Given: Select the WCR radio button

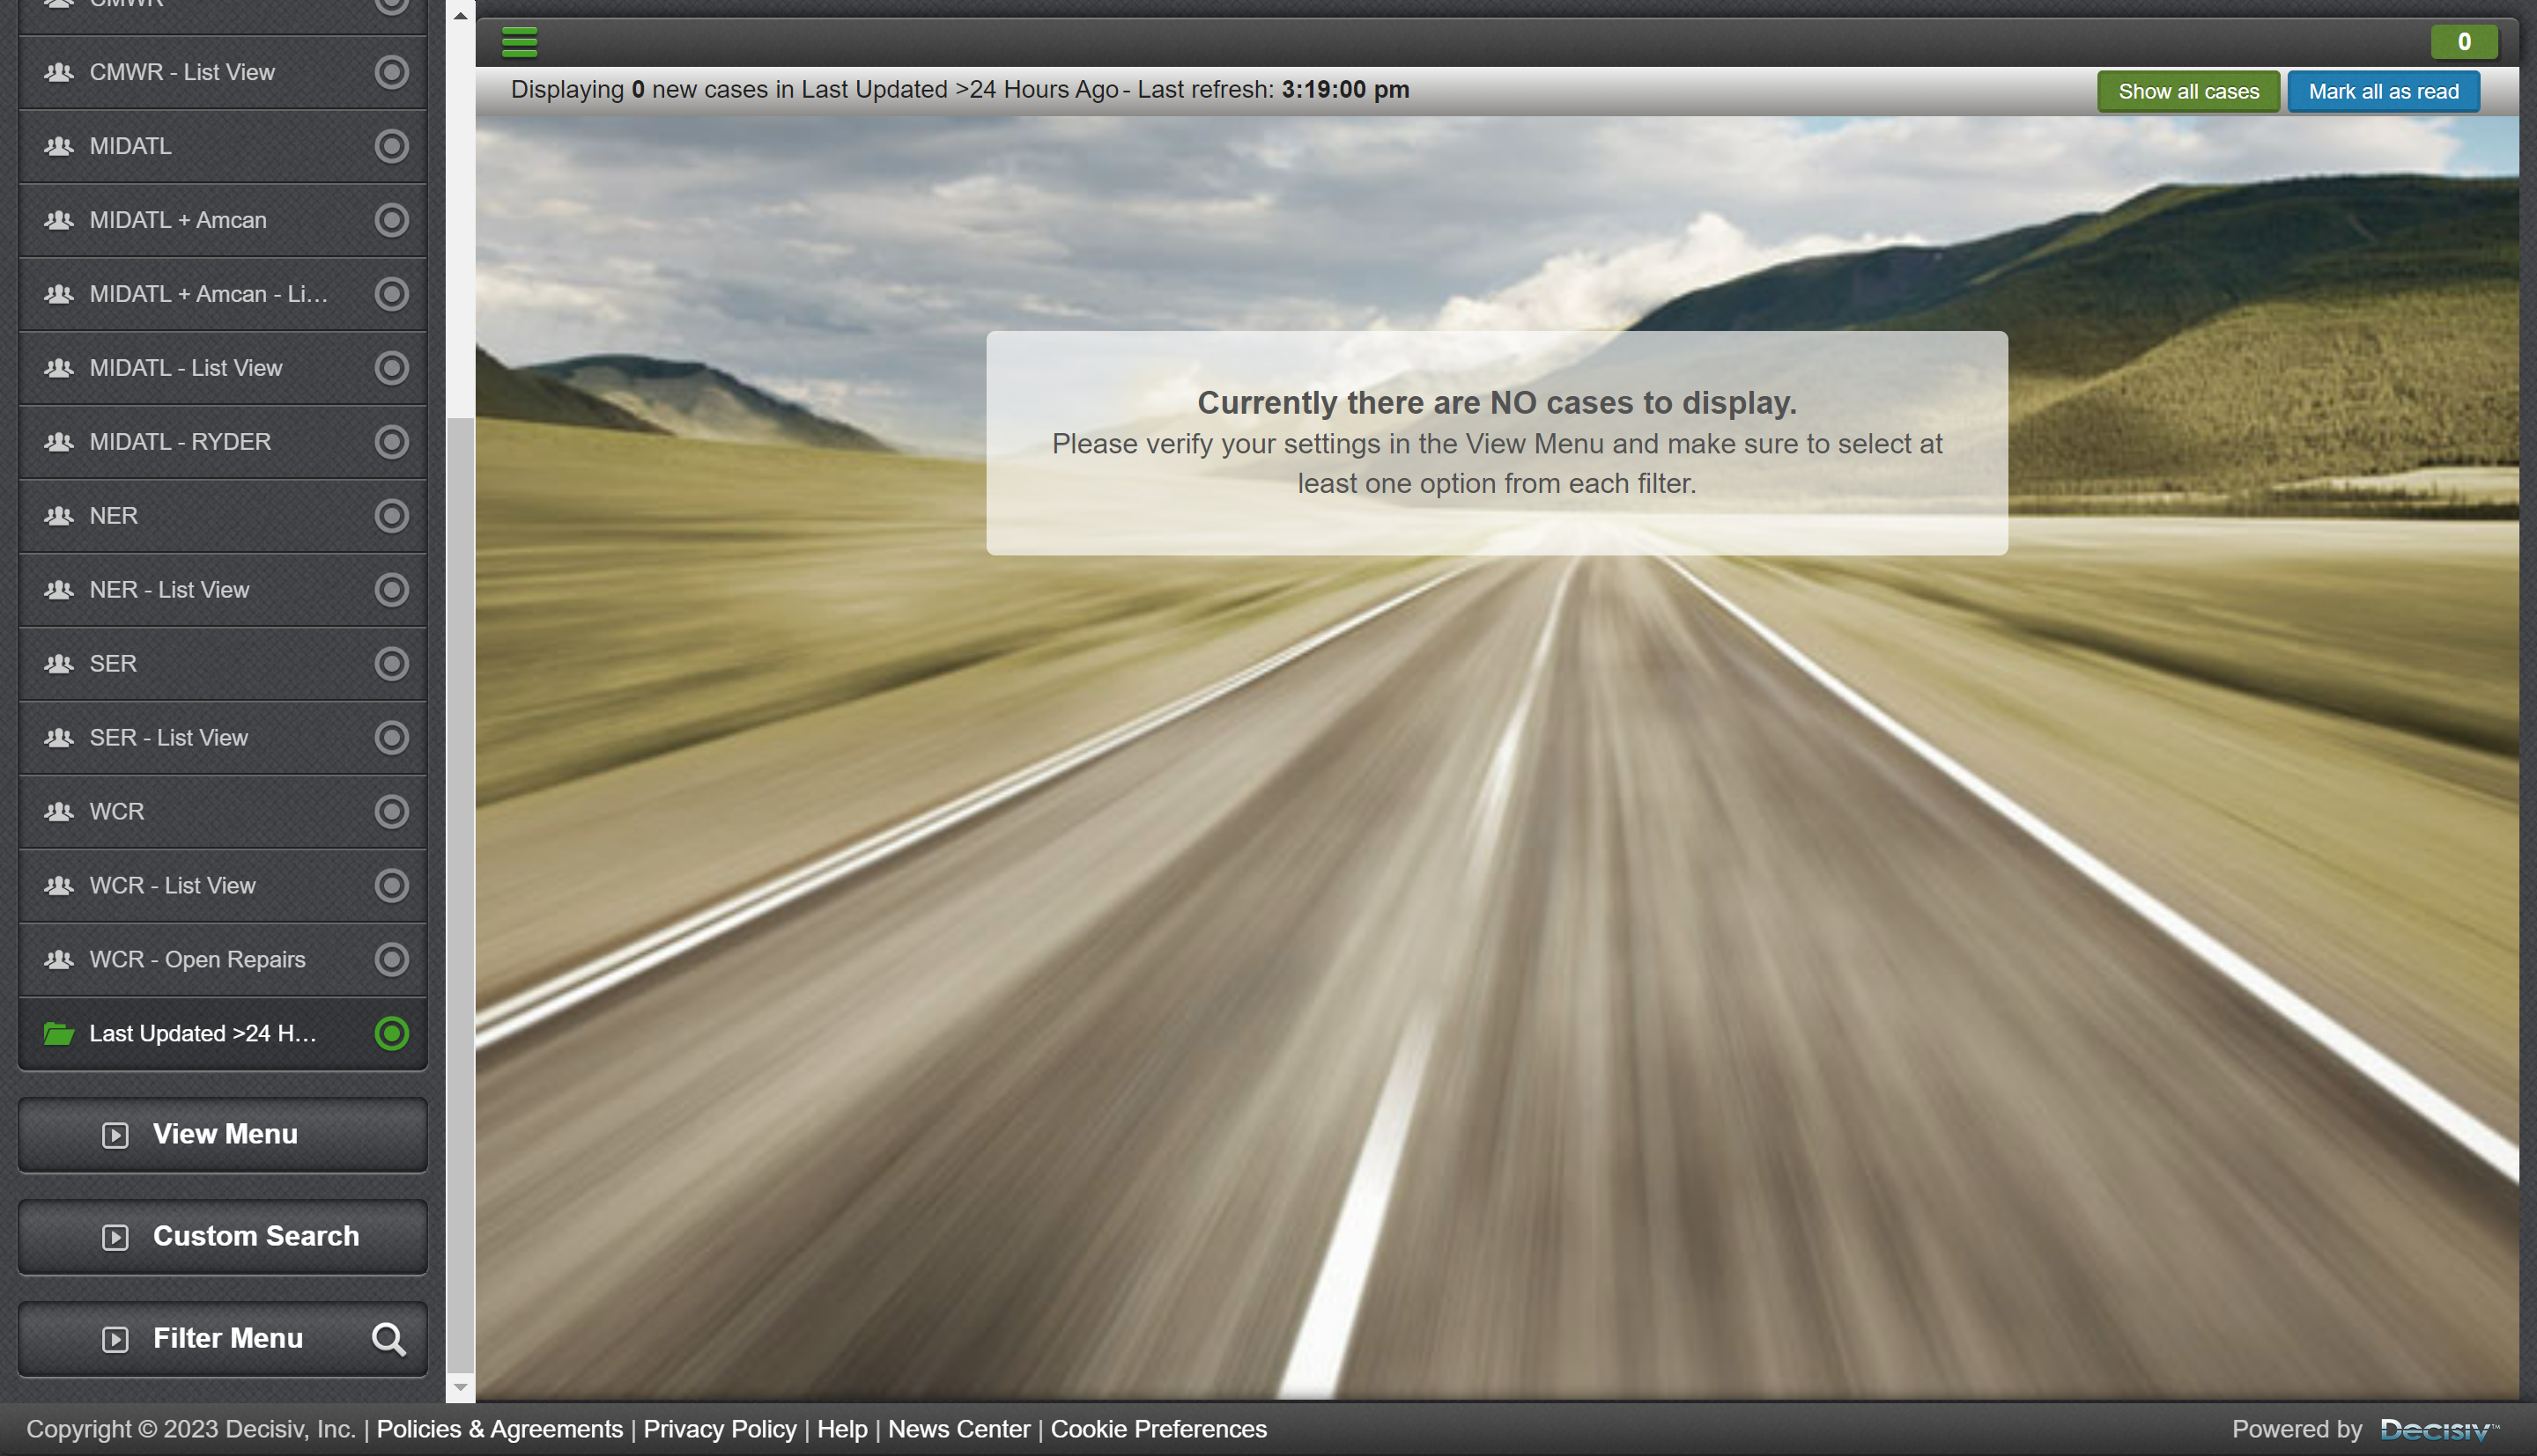Looking at the screenshot, I should (391, 812).
